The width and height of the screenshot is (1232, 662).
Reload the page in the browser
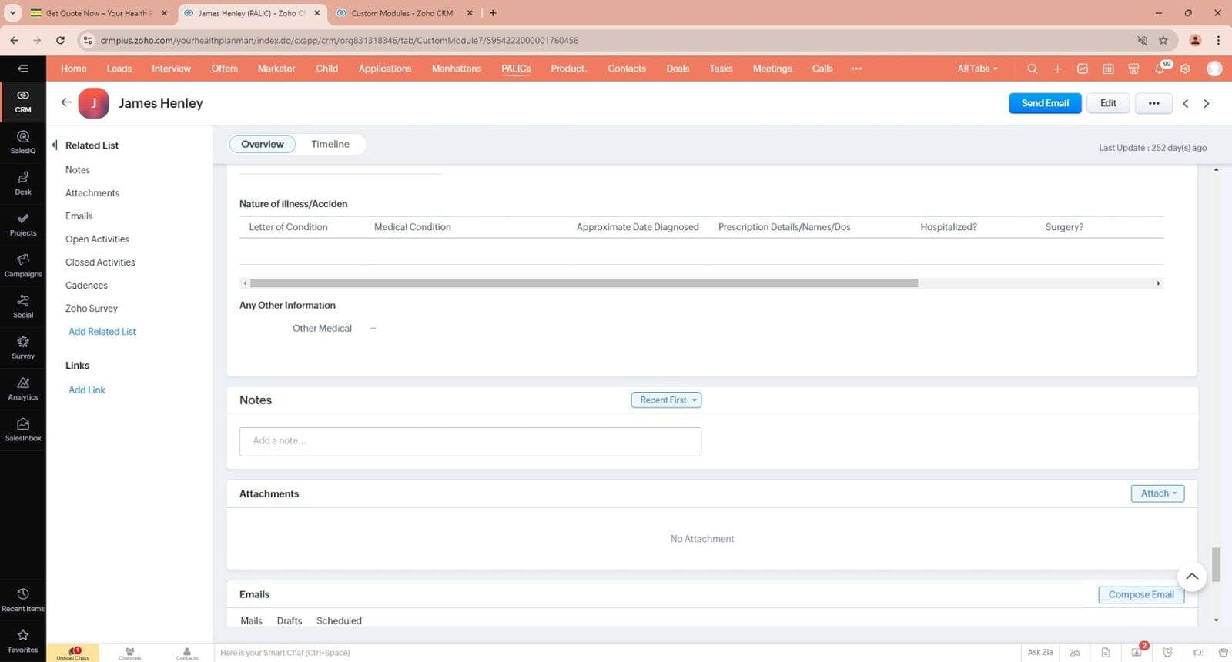(x=60, y=40)
